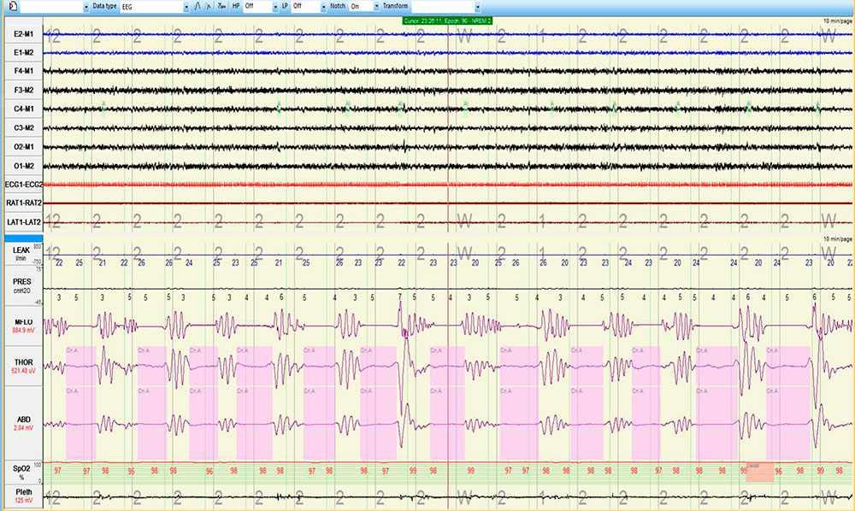Open the Transform dropdown
Image resolution: width=855 pixels, height=511 pixels.
[477, 6]
